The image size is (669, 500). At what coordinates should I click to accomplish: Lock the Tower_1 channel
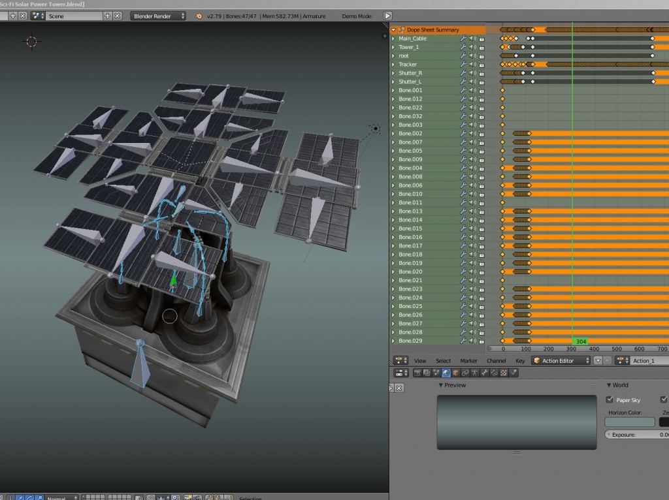480,47
